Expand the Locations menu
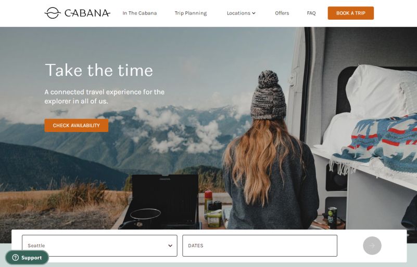Image resolution: width=417 pixels, height=267 pixels. [x=241, y=13]
